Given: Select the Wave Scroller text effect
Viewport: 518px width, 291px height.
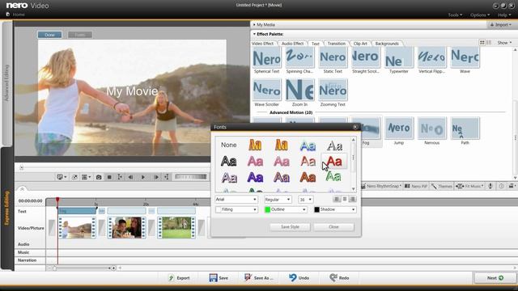Looking at the screenshot, I should click(266, 92).
